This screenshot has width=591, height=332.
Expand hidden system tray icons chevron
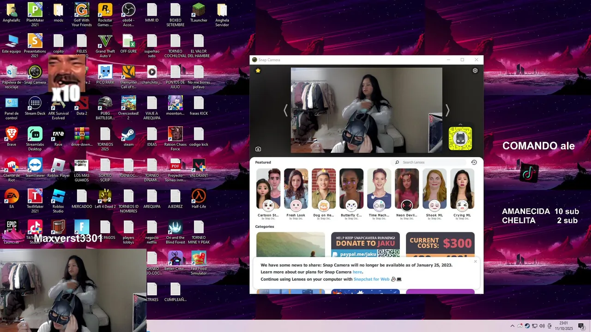pyautogui.click(x=512, y=326)
